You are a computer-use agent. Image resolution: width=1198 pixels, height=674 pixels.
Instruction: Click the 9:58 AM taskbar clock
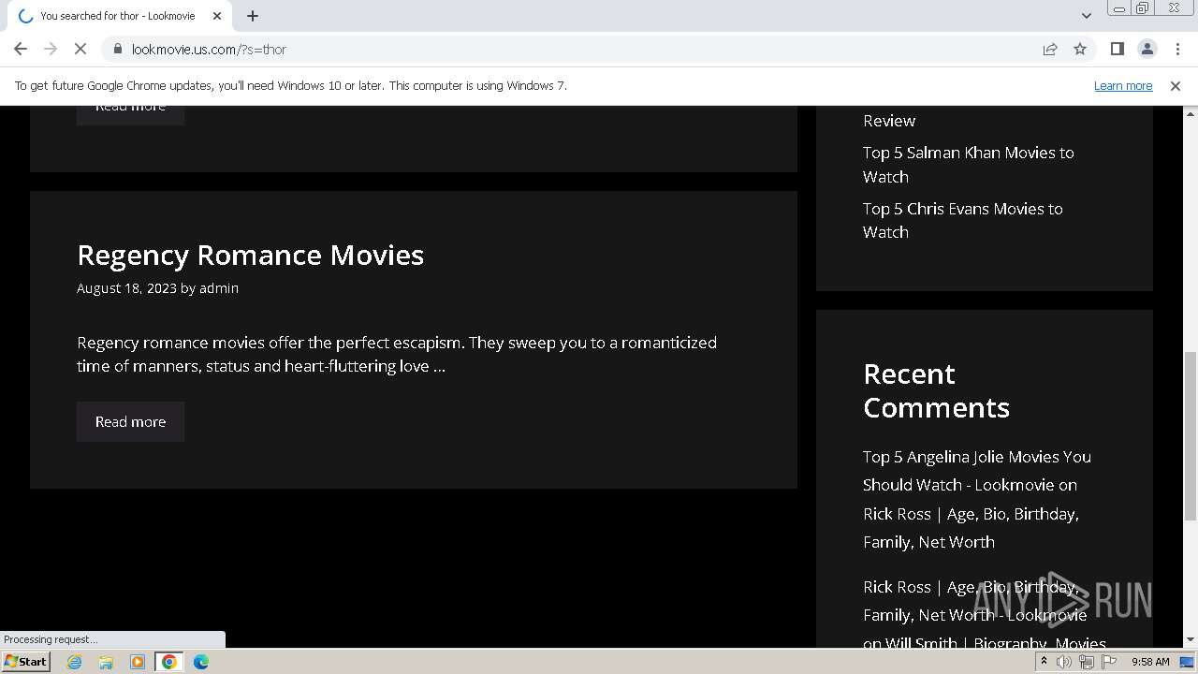[x=1150, y=662]
